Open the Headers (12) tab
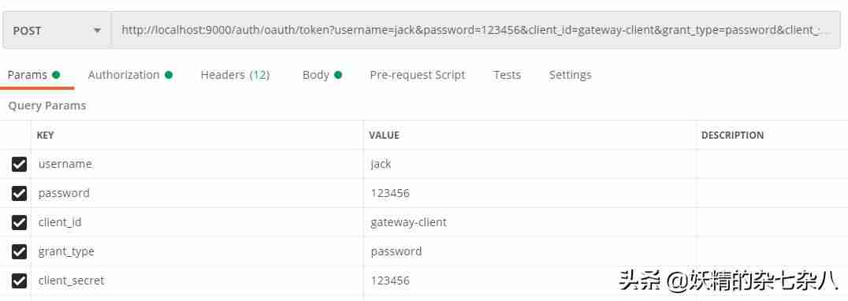Viewport: 848px width, 301px height. click(x=236, y=75)
